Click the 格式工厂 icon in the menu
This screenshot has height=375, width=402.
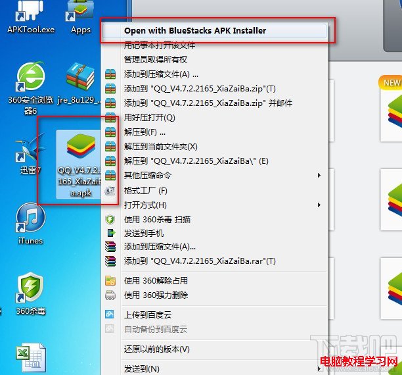point(110,191)
